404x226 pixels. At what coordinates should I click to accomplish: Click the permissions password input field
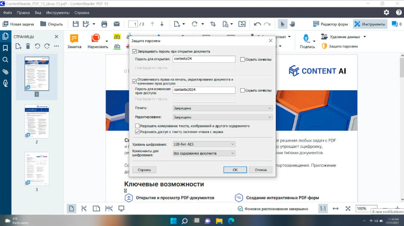(204, 90)
